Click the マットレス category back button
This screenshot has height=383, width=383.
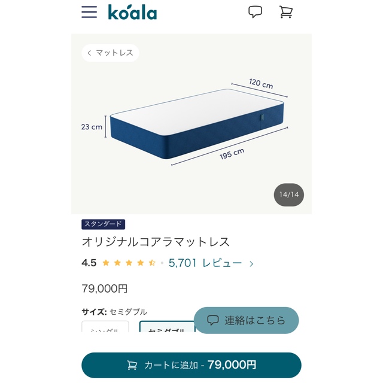pos(110,53)
